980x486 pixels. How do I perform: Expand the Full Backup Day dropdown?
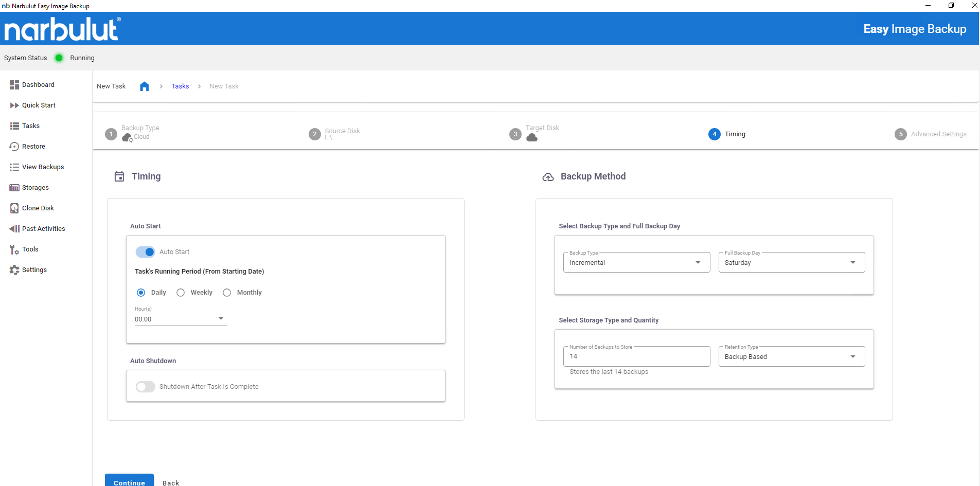[791, 263]
